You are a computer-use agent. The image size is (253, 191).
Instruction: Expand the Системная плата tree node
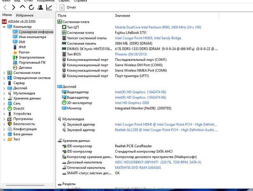4,73
